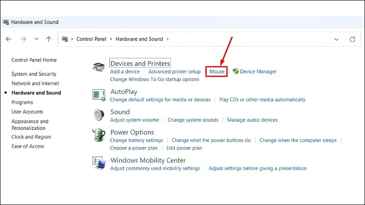365x205 pixels.
Task: Open User Accounts category
Action: click(x=27, y=112)
